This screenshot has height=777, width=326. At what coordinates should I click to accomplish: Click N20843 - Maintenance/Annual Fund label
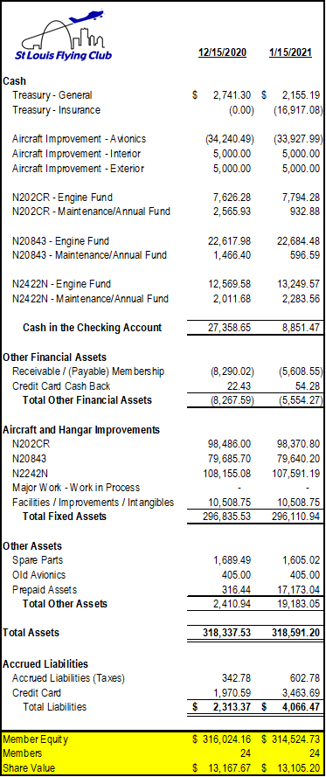click(x=90, y=255)
